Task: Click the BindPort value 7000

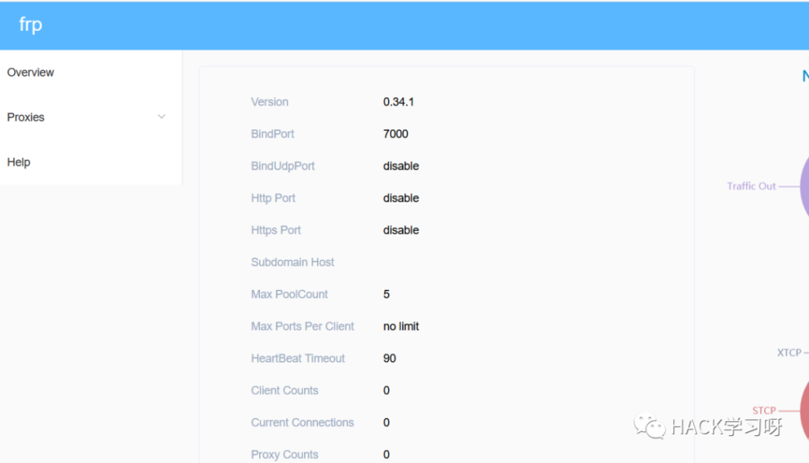Action: pyautogui.click(x=396, y=134)
